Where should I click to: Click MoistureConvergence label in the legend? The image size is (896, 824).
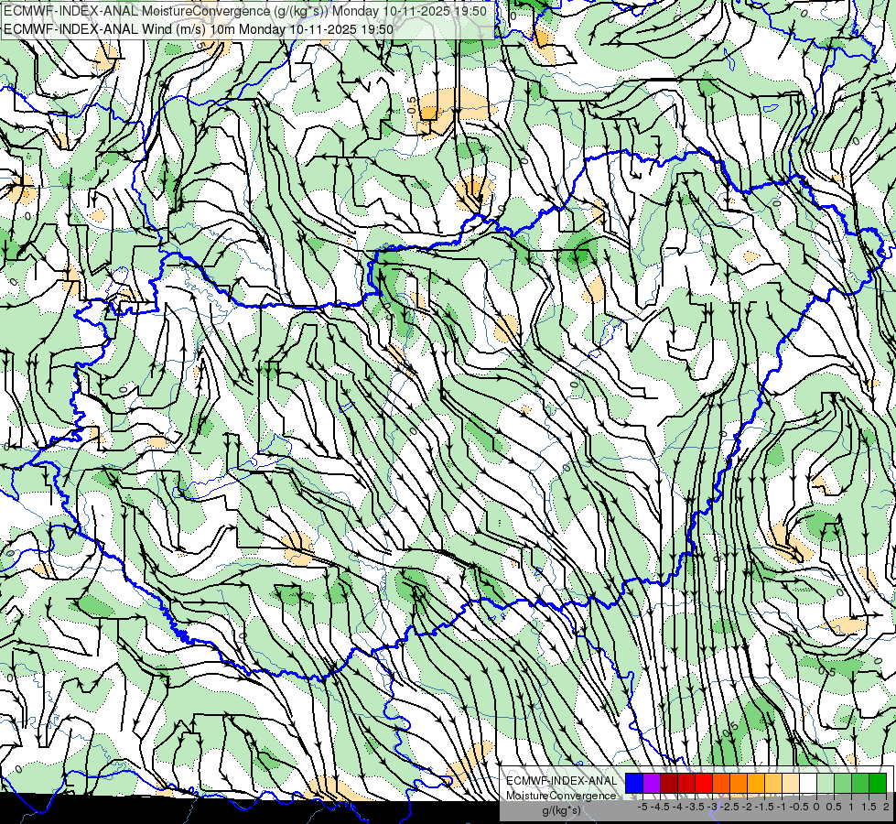(x=561, y=796)
